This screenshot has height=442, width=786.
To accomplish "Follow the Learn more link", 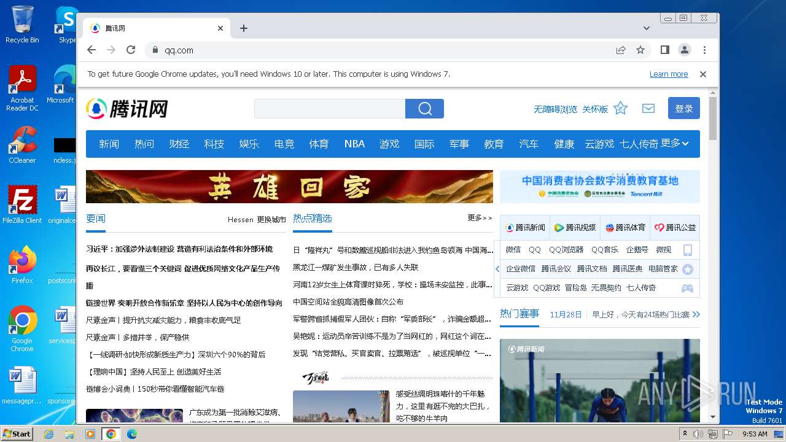I will 669,74.
